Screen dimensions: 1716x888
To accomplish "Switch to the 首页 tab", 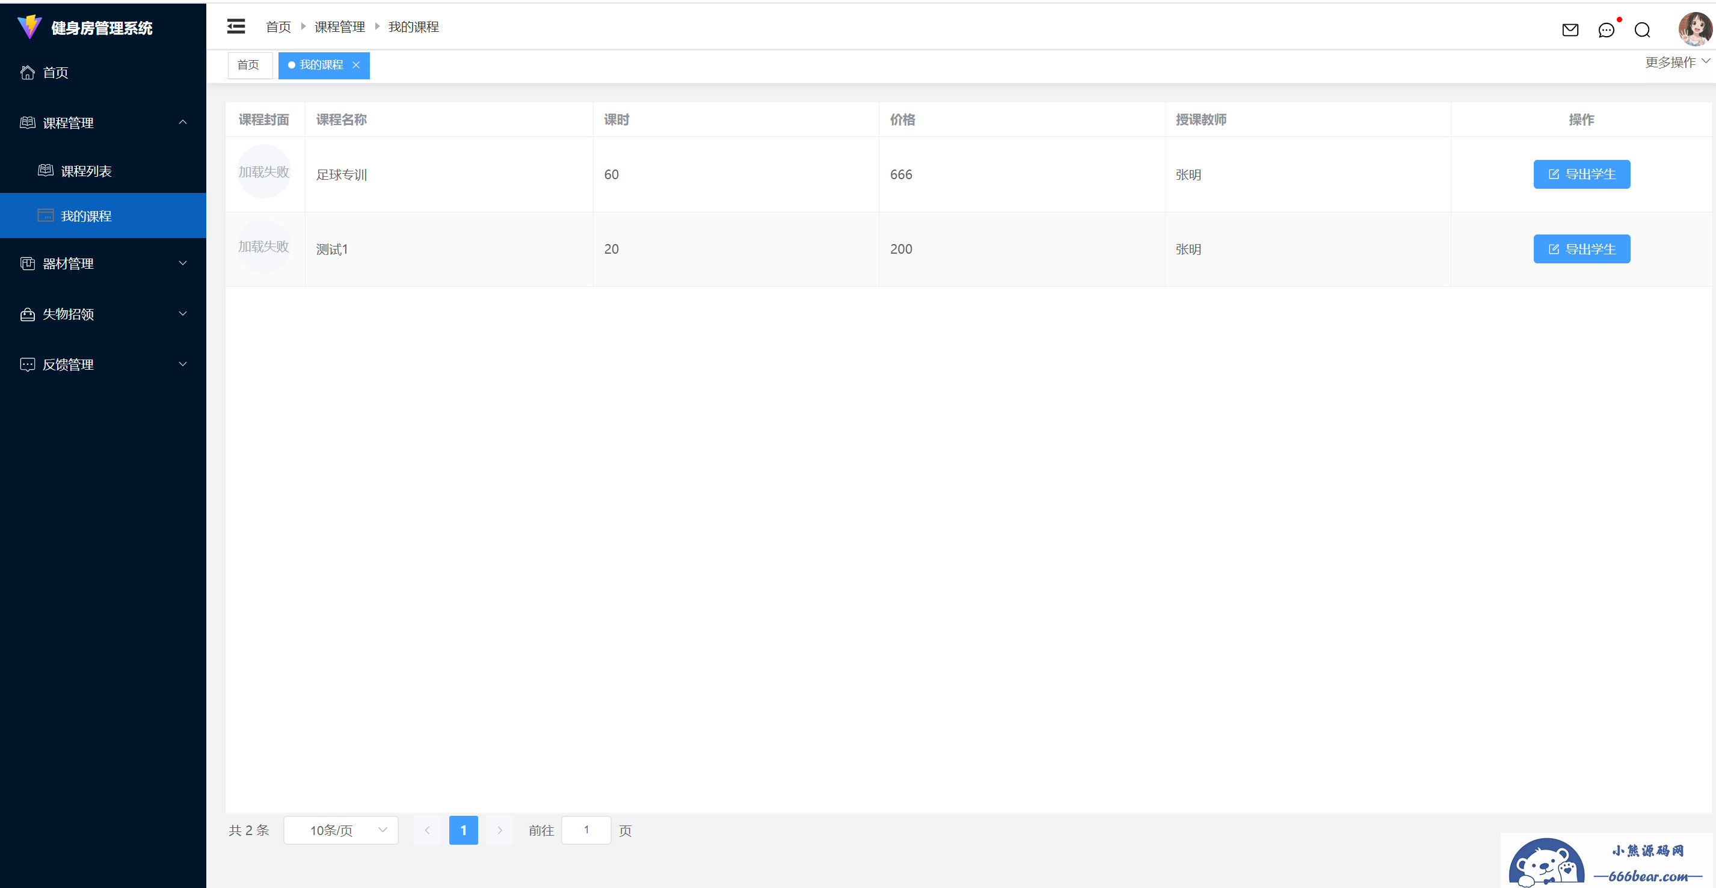I will (250, 66).
